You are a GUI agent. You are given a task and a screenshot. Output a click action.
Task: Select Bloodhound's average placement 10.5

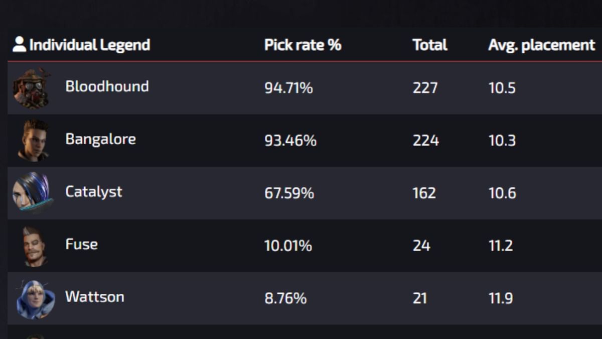coord(502,88)
